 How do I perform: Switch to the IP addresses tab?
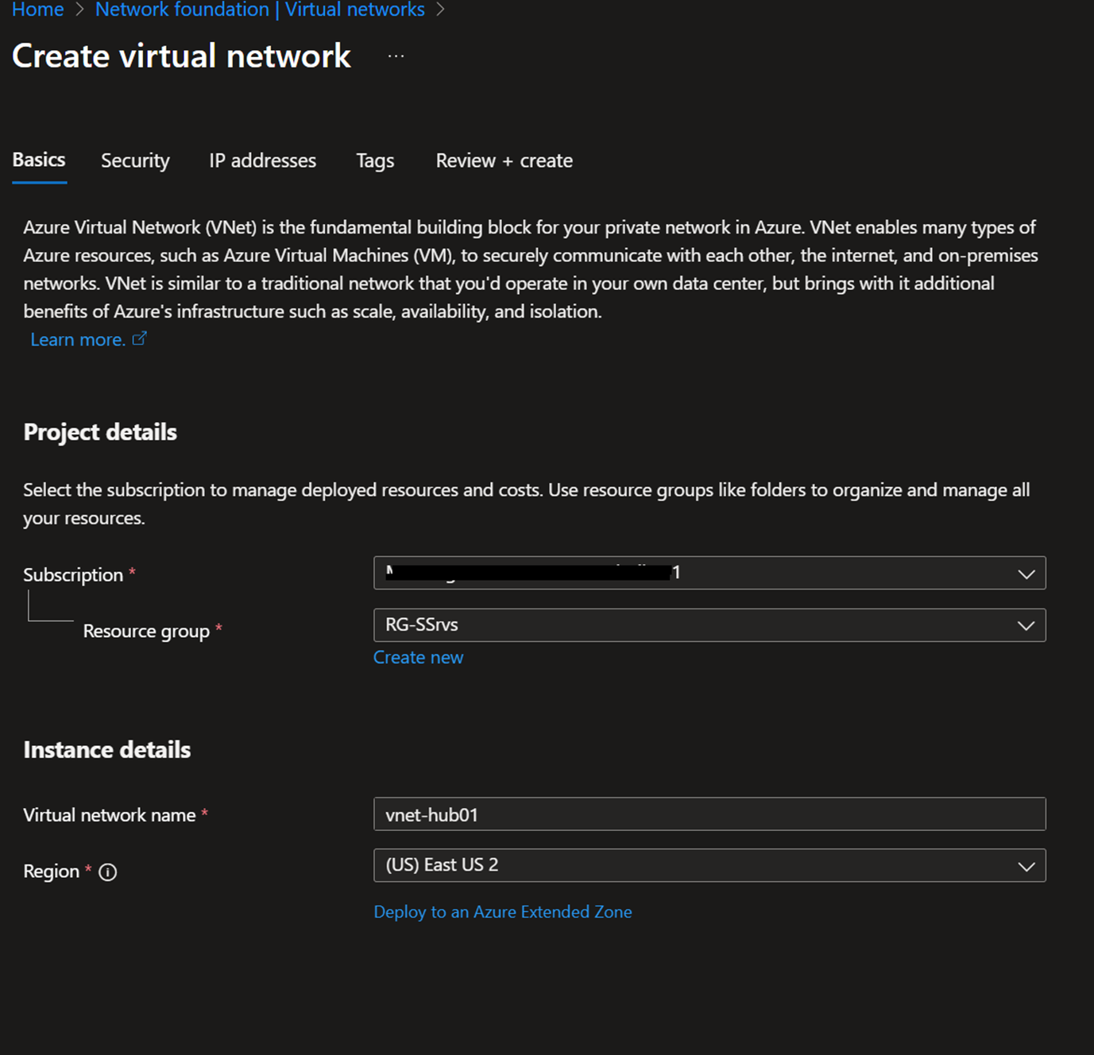pyautogui.click(x=262, y=160)
